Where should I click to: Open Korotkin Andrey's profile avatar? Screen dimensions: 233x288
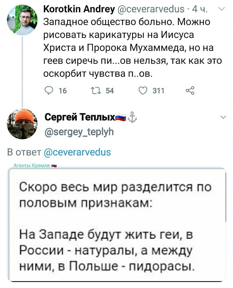pyautogui.click(x=22, y=20)
